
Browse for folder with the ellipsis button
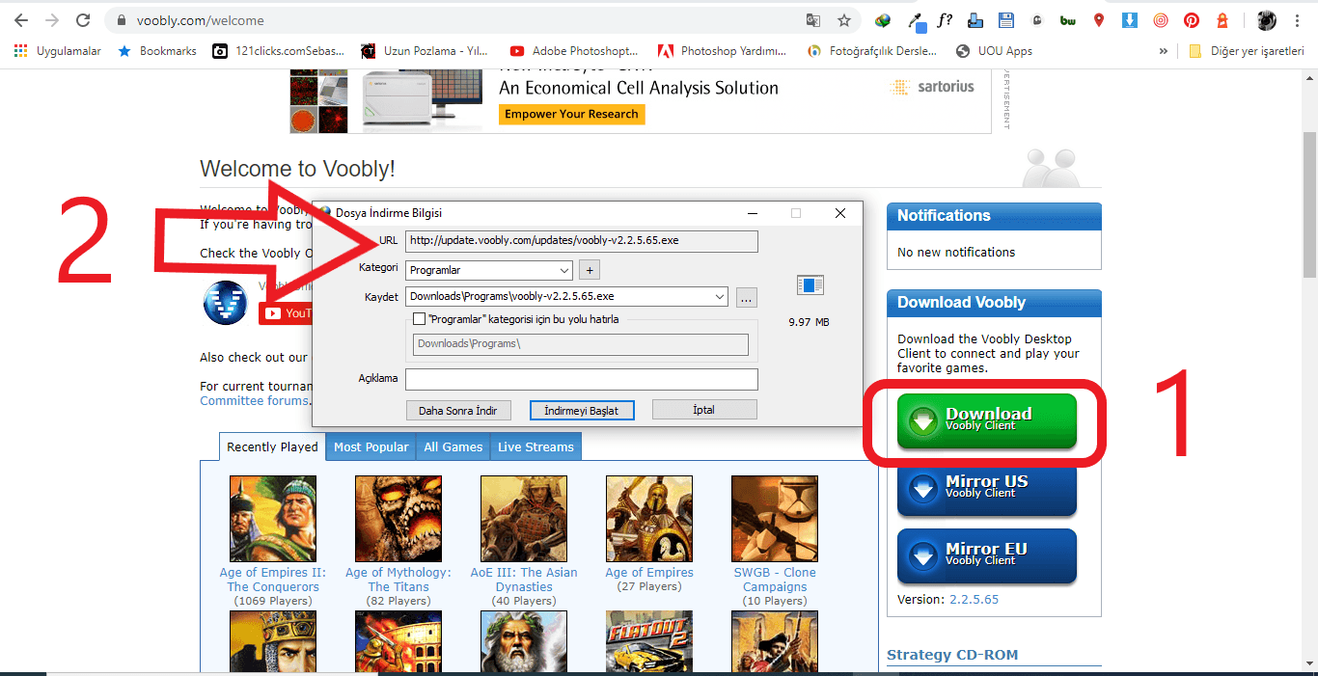click(x=746, y=298)
